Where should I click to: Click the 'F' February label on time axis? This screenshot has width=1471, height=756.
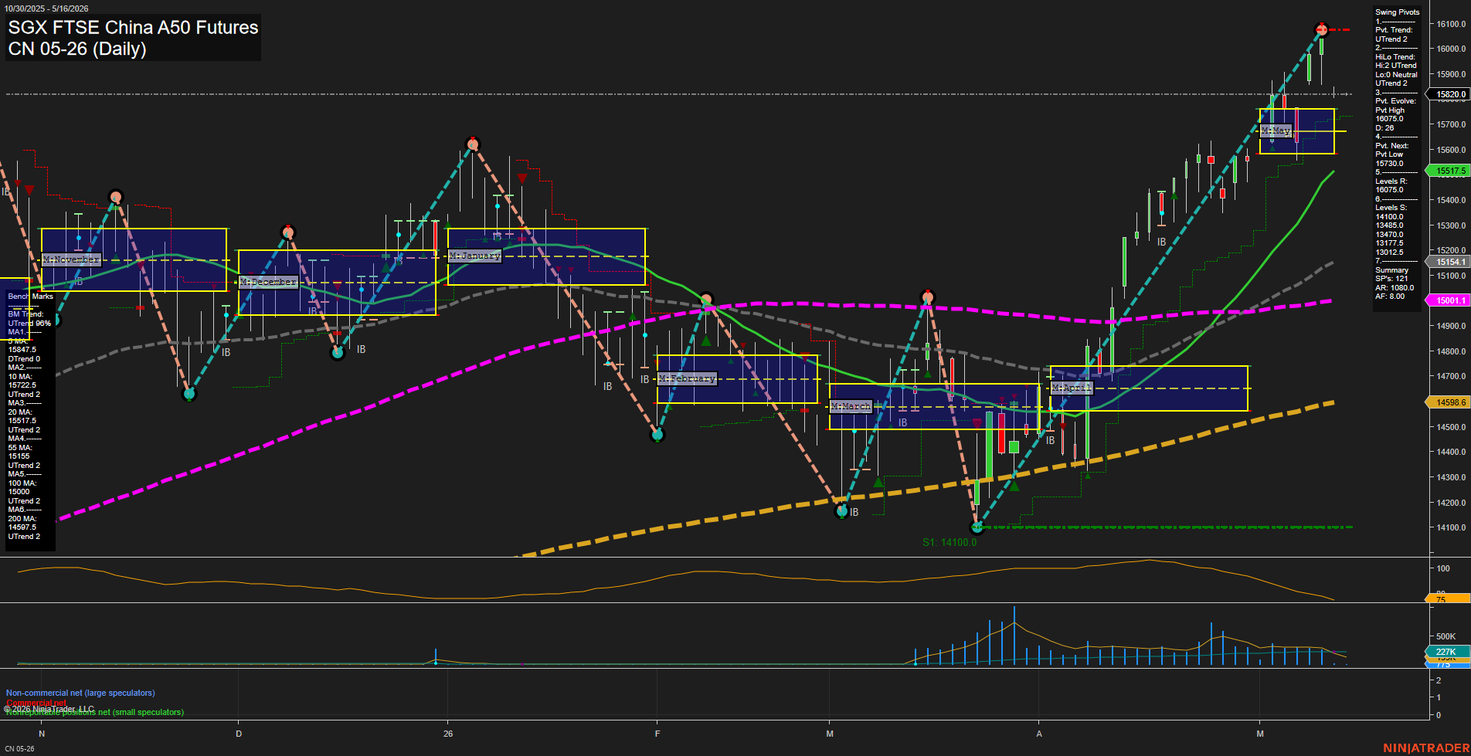click(x=657, y=734)
